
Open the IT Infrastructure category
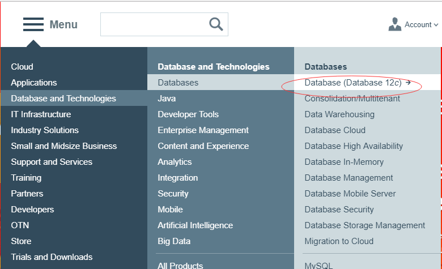[x=41, y=114]
